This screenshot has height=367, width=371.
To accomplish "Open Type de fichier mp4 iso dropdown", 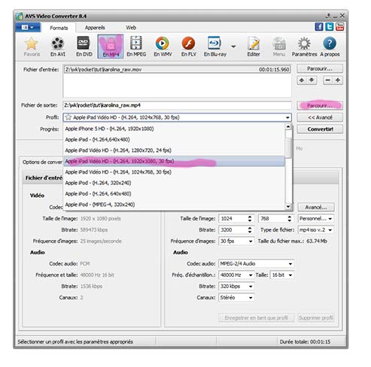I will [316, 230].
